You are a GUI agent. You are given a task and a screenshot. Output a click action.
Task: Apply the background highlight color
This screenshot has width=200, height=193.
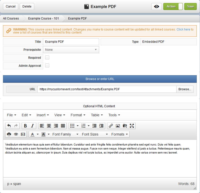coord(43,134)
